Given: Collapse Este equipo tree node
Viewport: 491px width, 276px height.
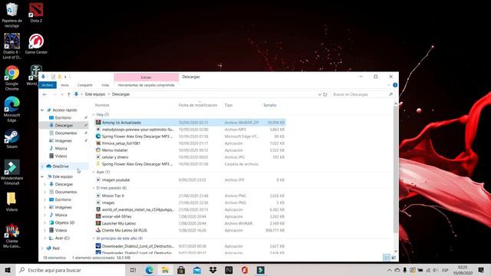Looking at the screenshot, I should coord(42,177).
